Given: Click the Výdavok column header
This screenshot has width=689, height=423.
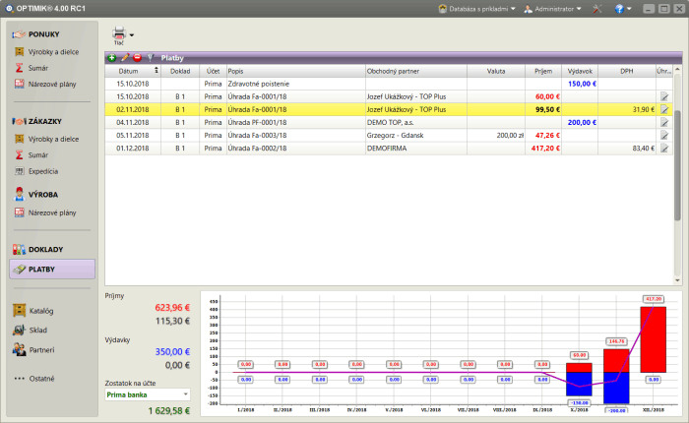Looking at the screenshot, I should tap(580, 71).
